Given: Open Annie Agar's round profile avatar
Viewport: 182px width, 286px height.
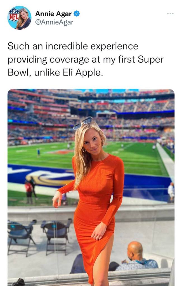Looking at the screenshot, I should click(x=19, y=18).
